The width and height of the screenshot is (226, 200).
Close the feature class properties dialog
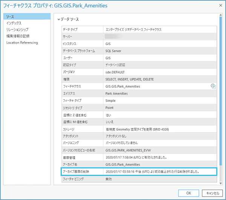click(220, 6)
